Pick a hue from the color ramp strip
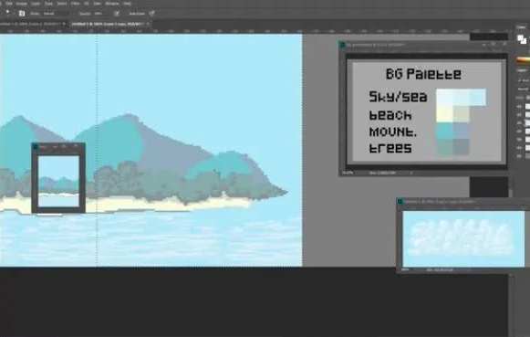 point(524,60)
